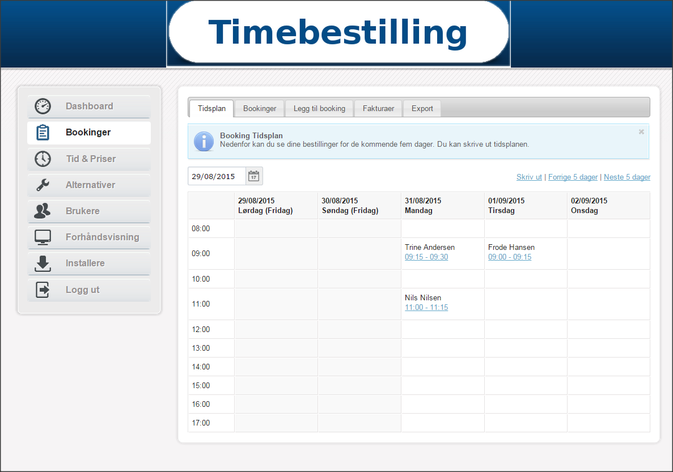The width and height of the screenshot is (673, 472).
Task: Click the Forhåndsvisning monitor icon
Action: pyautogui.click(x=43, y=237)
